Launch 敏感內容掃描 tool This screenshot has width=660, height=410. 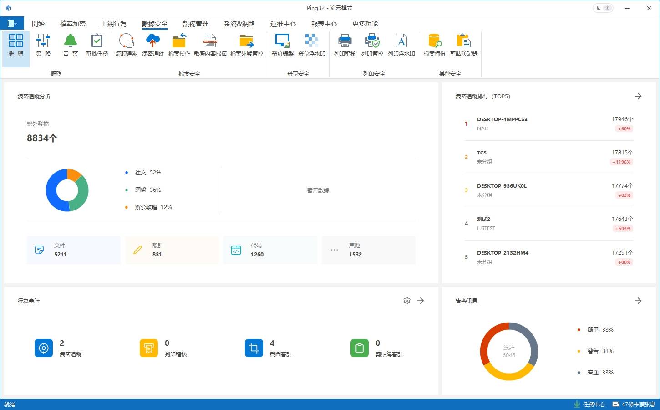(210, 45)
